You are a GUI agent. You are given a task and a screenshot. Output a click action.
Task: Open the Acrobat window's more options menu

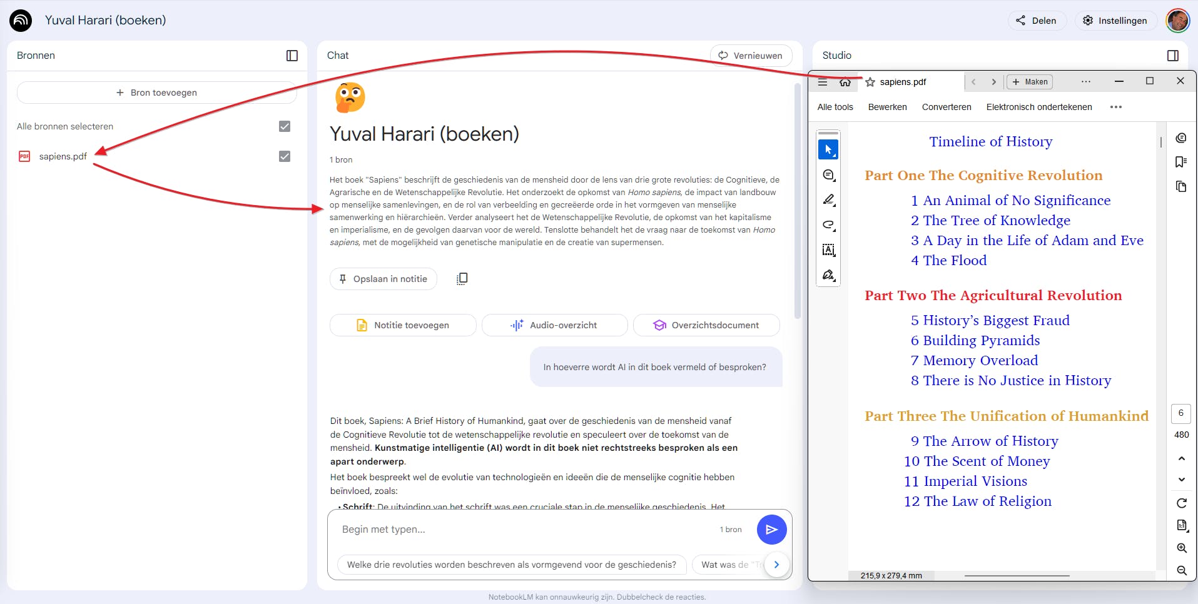coord(1086,82)
